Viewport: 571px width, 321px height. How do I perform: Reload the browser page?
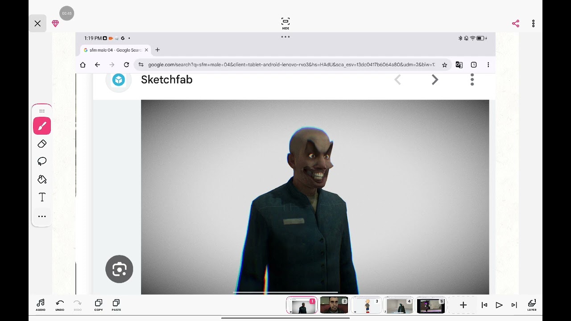click(126, 65)
